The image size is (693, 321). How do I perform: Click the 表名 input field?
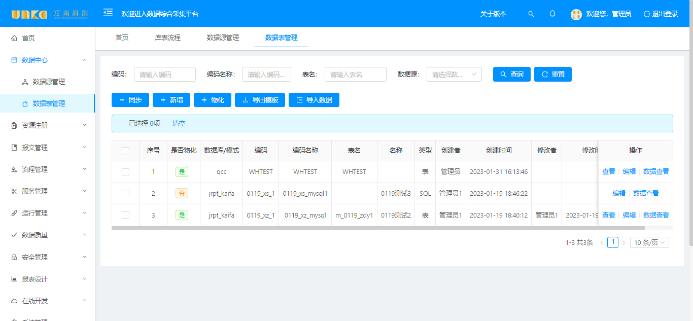coord(355,75)
